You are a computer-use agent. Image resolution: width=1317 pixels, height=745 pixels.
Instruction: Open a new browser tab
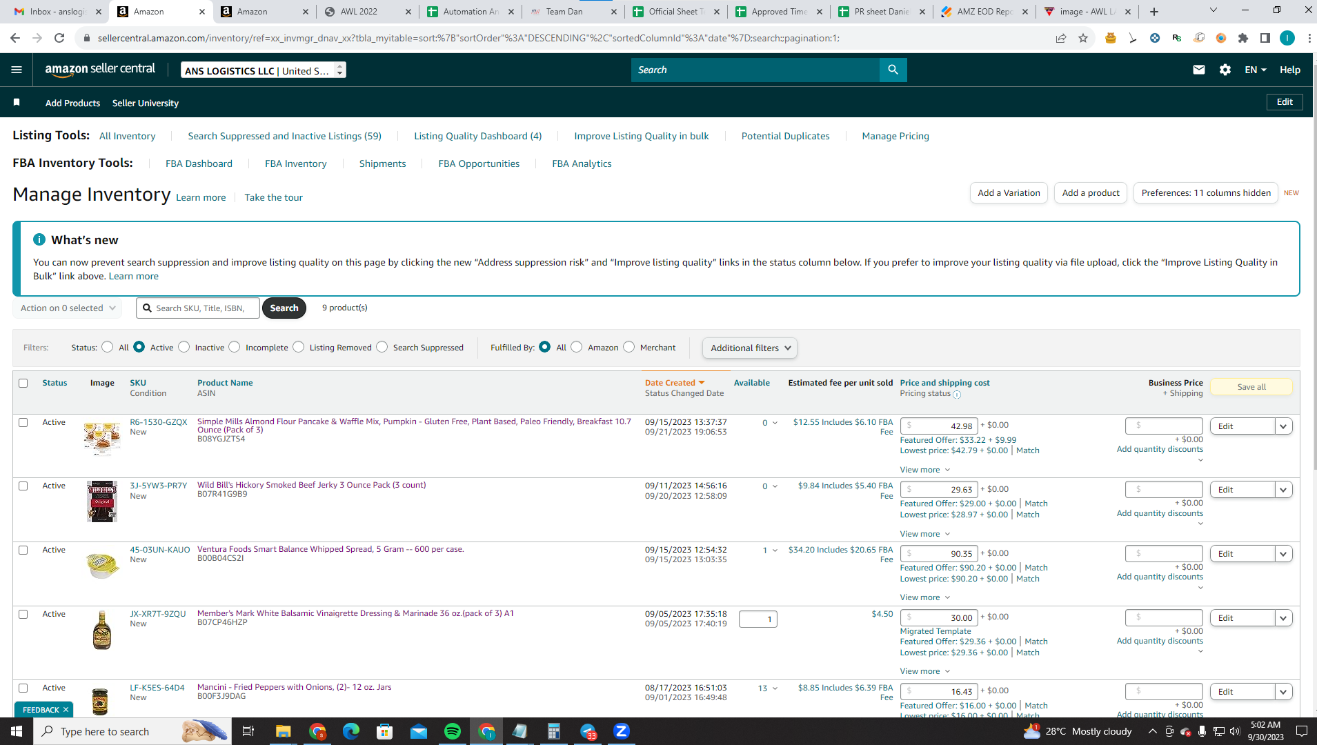tap(1154, 12)
